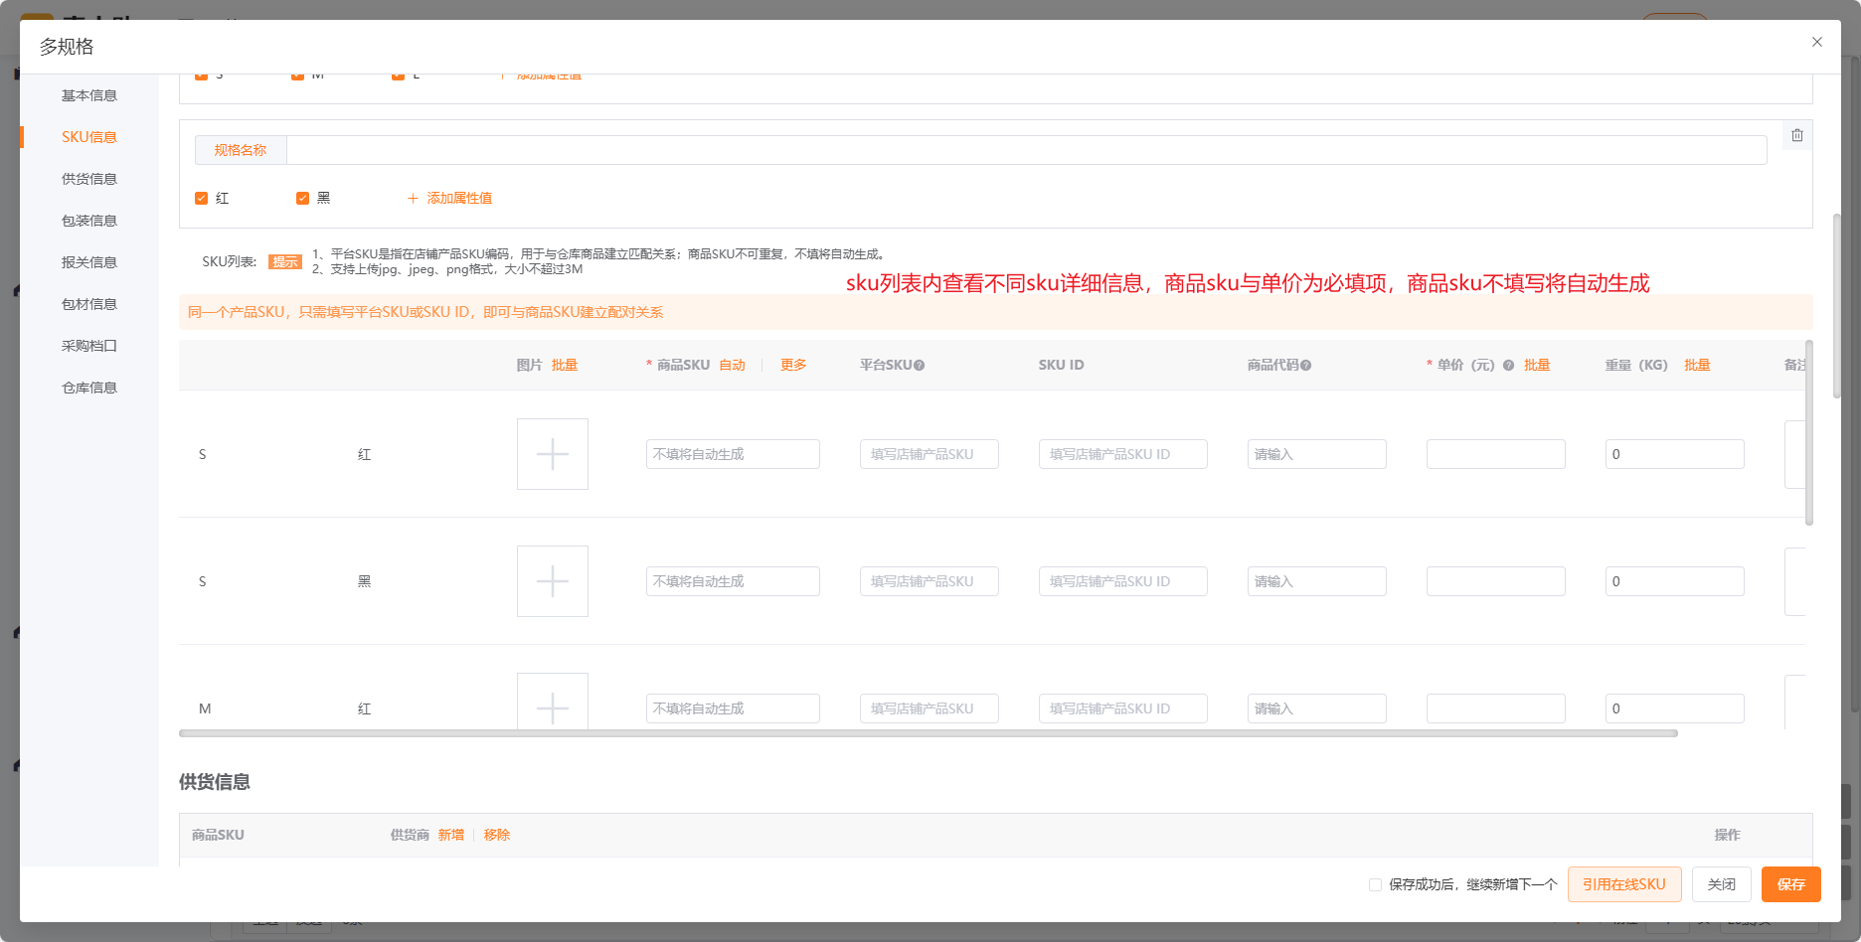Go to 仓库信息 section
This screenshot has height=942, width=1861.
pos(89,388)
